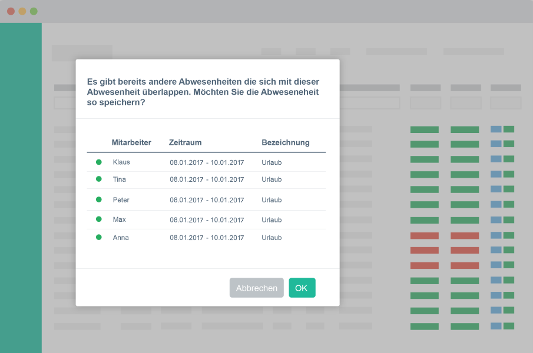
Task: Sort by the Zeitraum column header
Action: [x=184, y=142]
